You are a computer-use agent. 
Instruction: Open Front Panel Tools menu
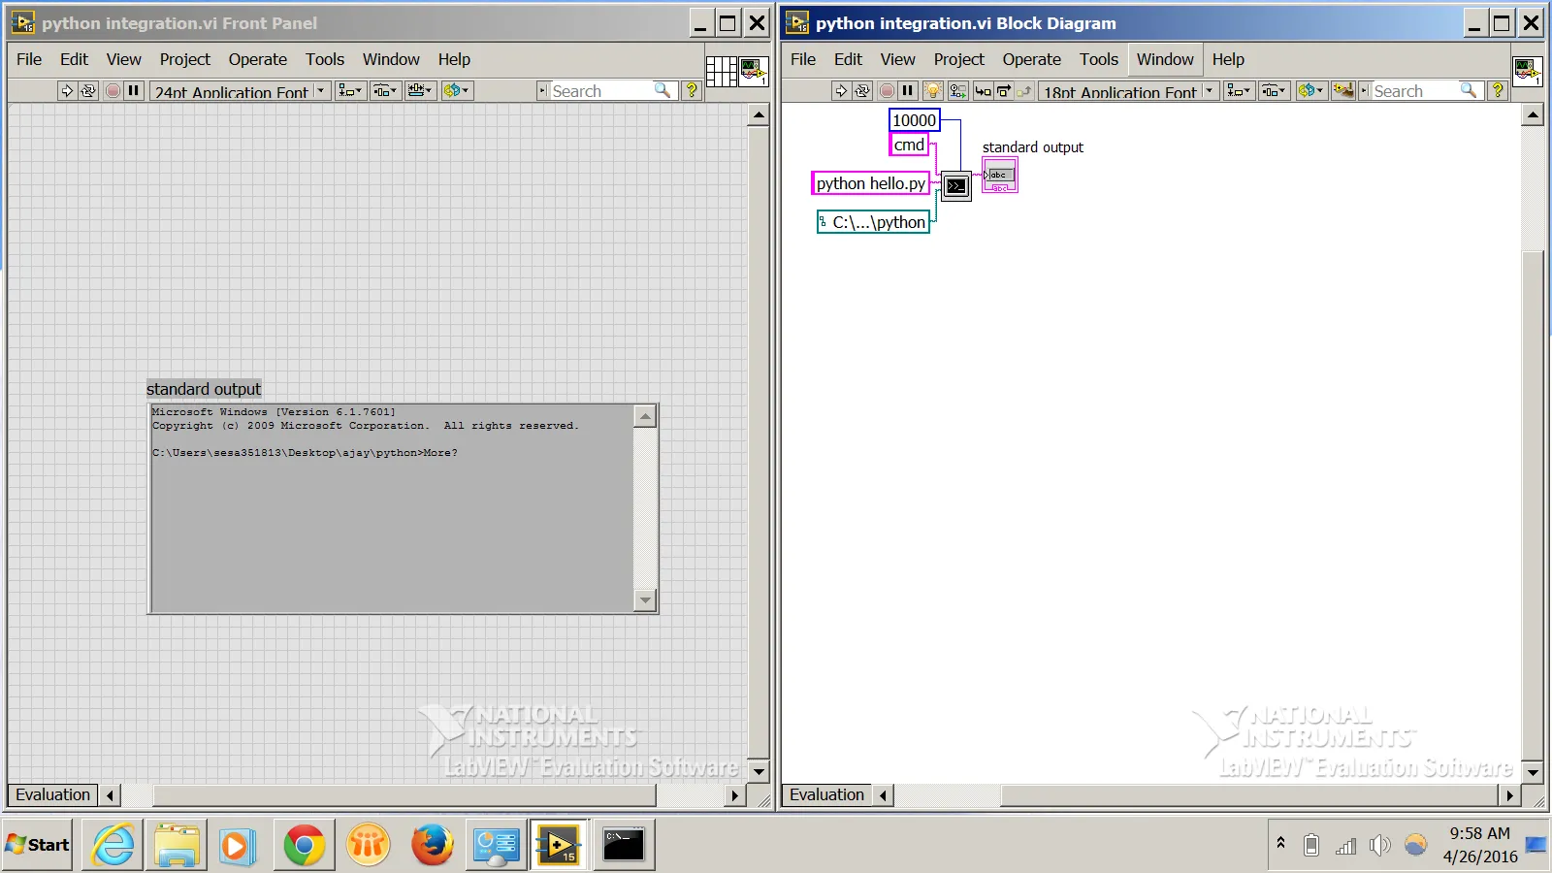(325, 59)
